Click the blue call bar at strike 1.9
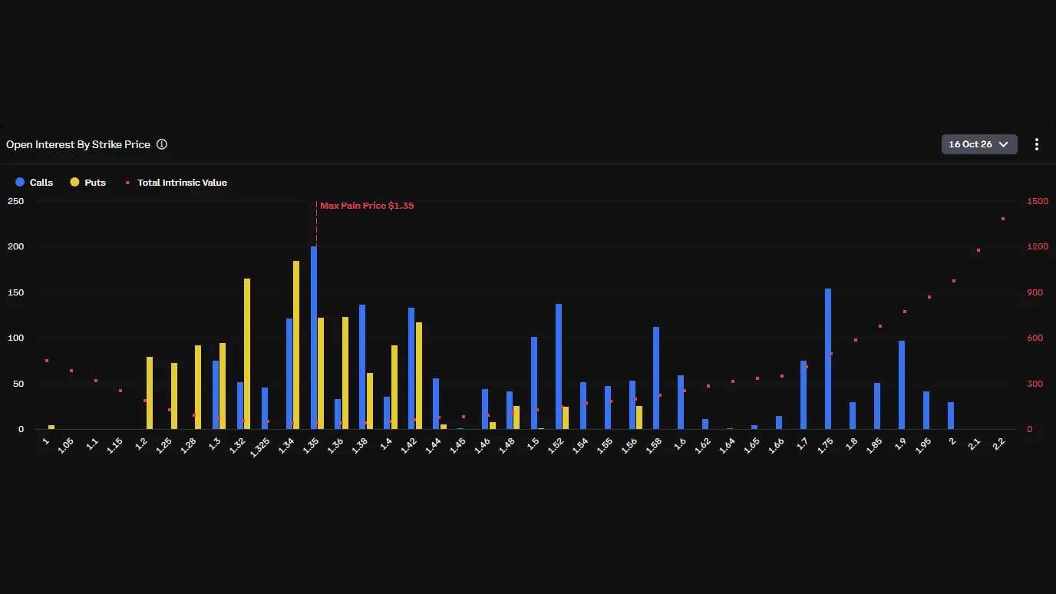Image resolution: width=1056 pixels, height=594 pixels. coord(902,385)
